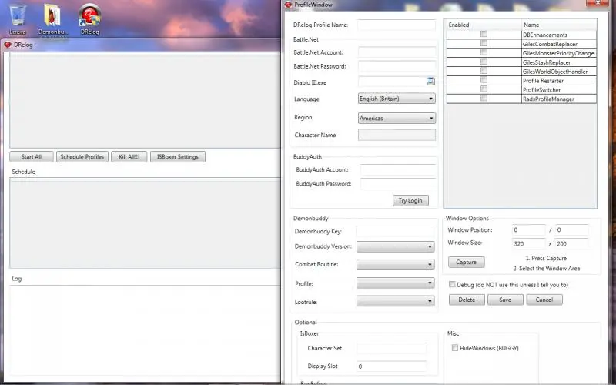
Task: Click the Delete profile button
Action: pos(467,300)
